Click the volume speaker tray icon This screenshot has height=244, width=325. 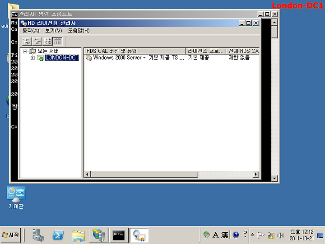(x=280, y=235)
